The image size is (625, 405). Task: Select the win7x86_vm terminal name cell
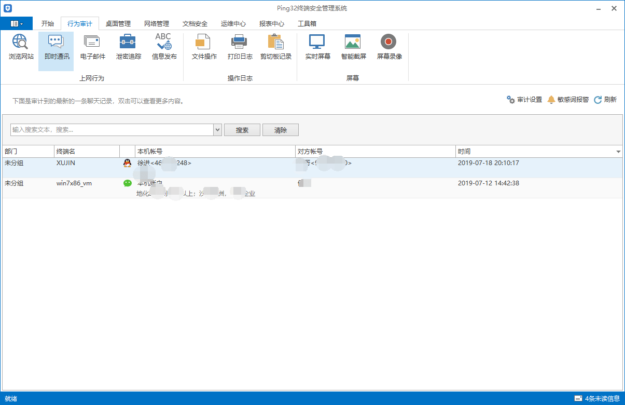(74, 183)
